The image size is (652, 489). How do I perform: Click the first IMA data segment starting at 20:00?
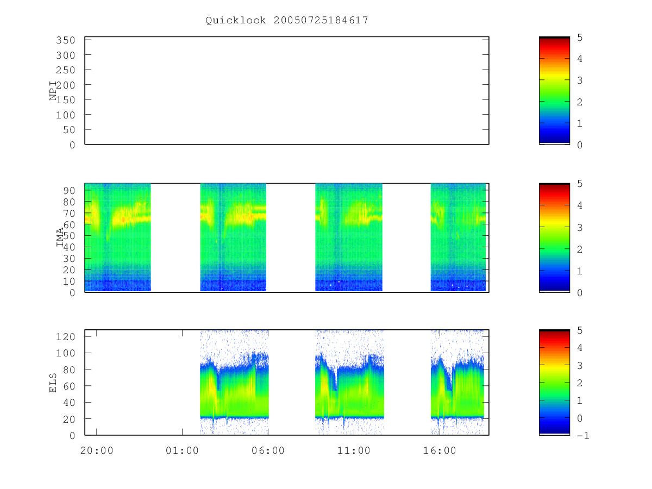click(x=118, y=237)
